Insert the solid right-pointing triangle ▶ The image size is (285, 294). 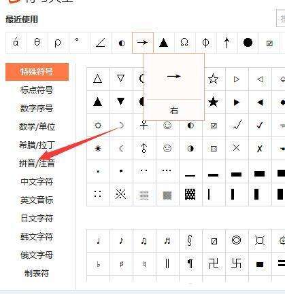(237, 102)
